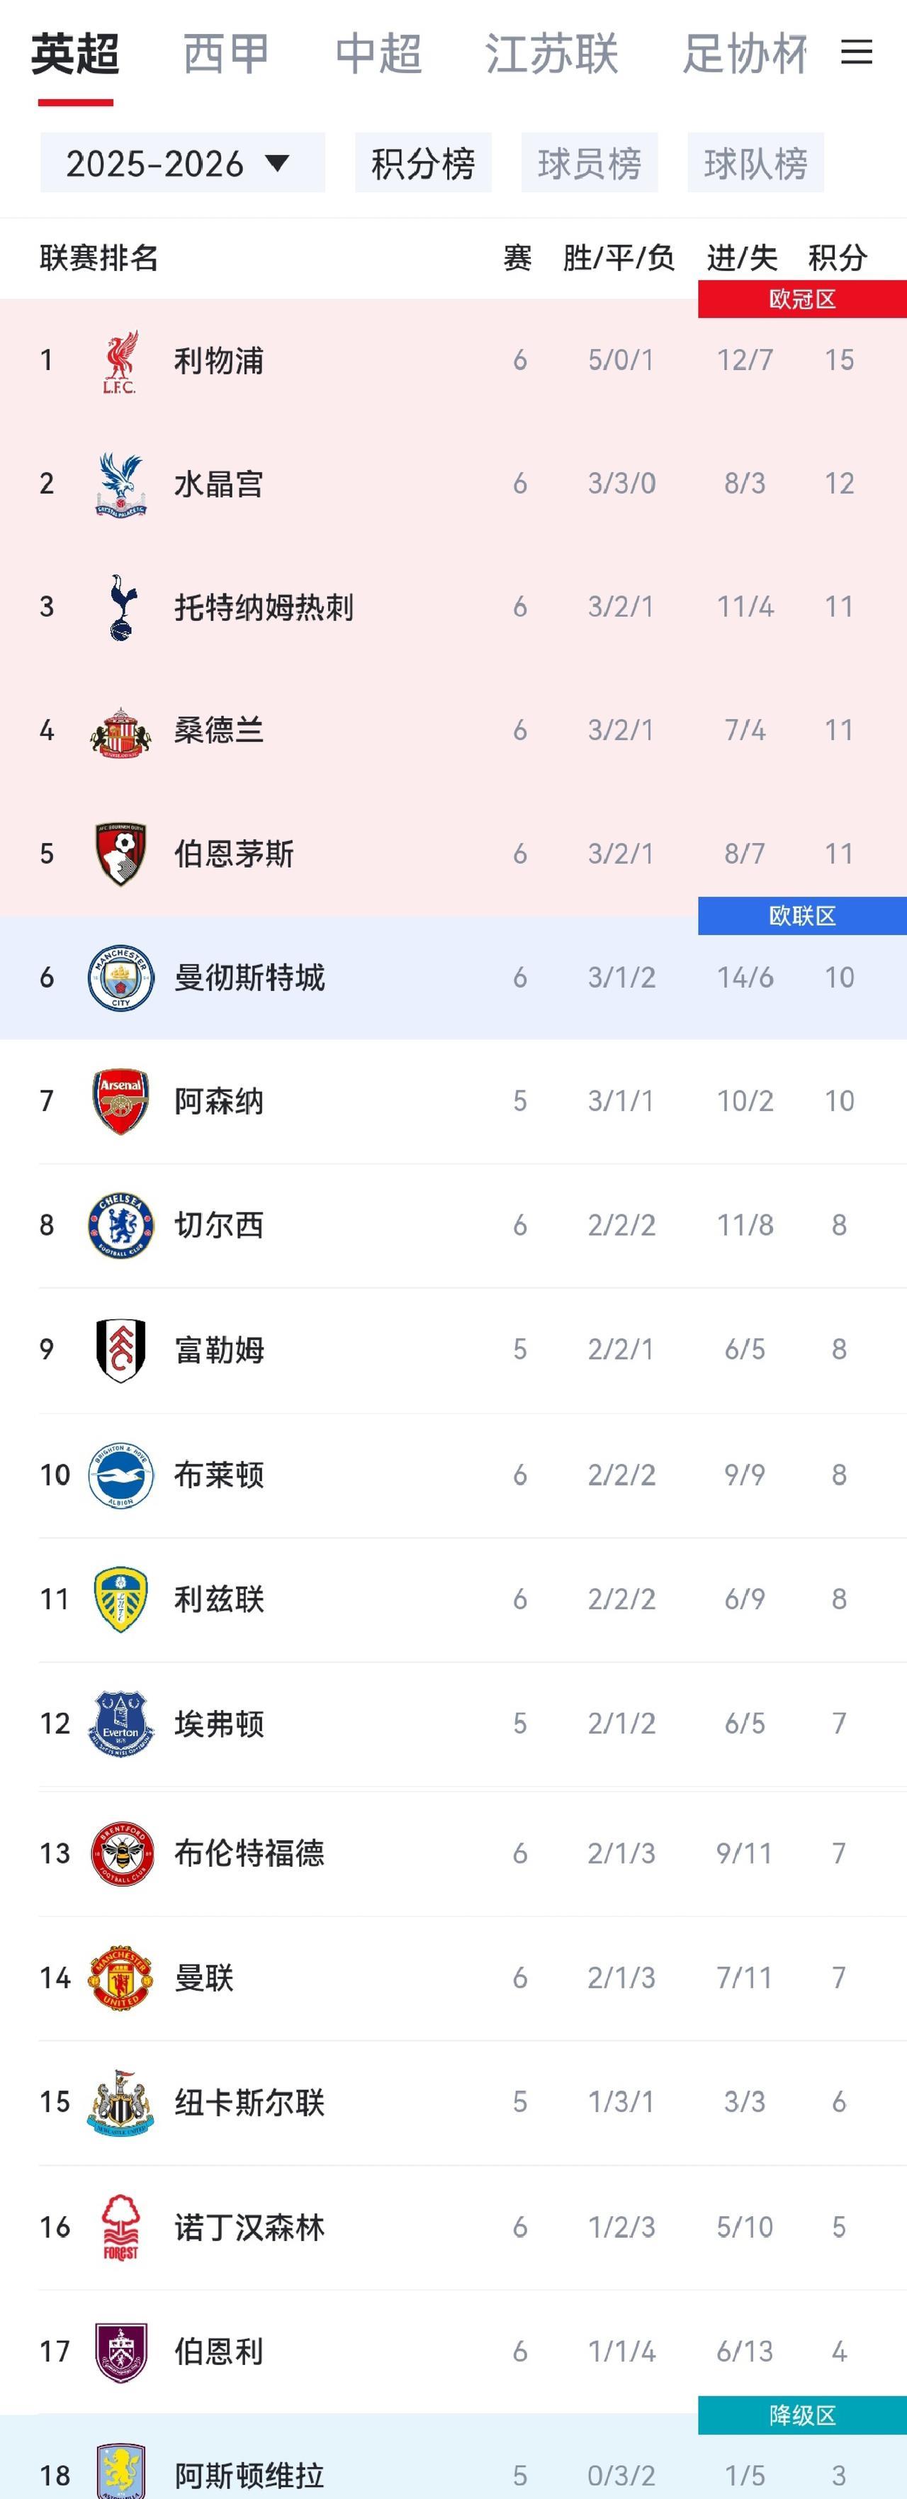907x2499 pixels.
Task: Open the 2025-2026 season dropdown
Action: click(x=182, y=163)
